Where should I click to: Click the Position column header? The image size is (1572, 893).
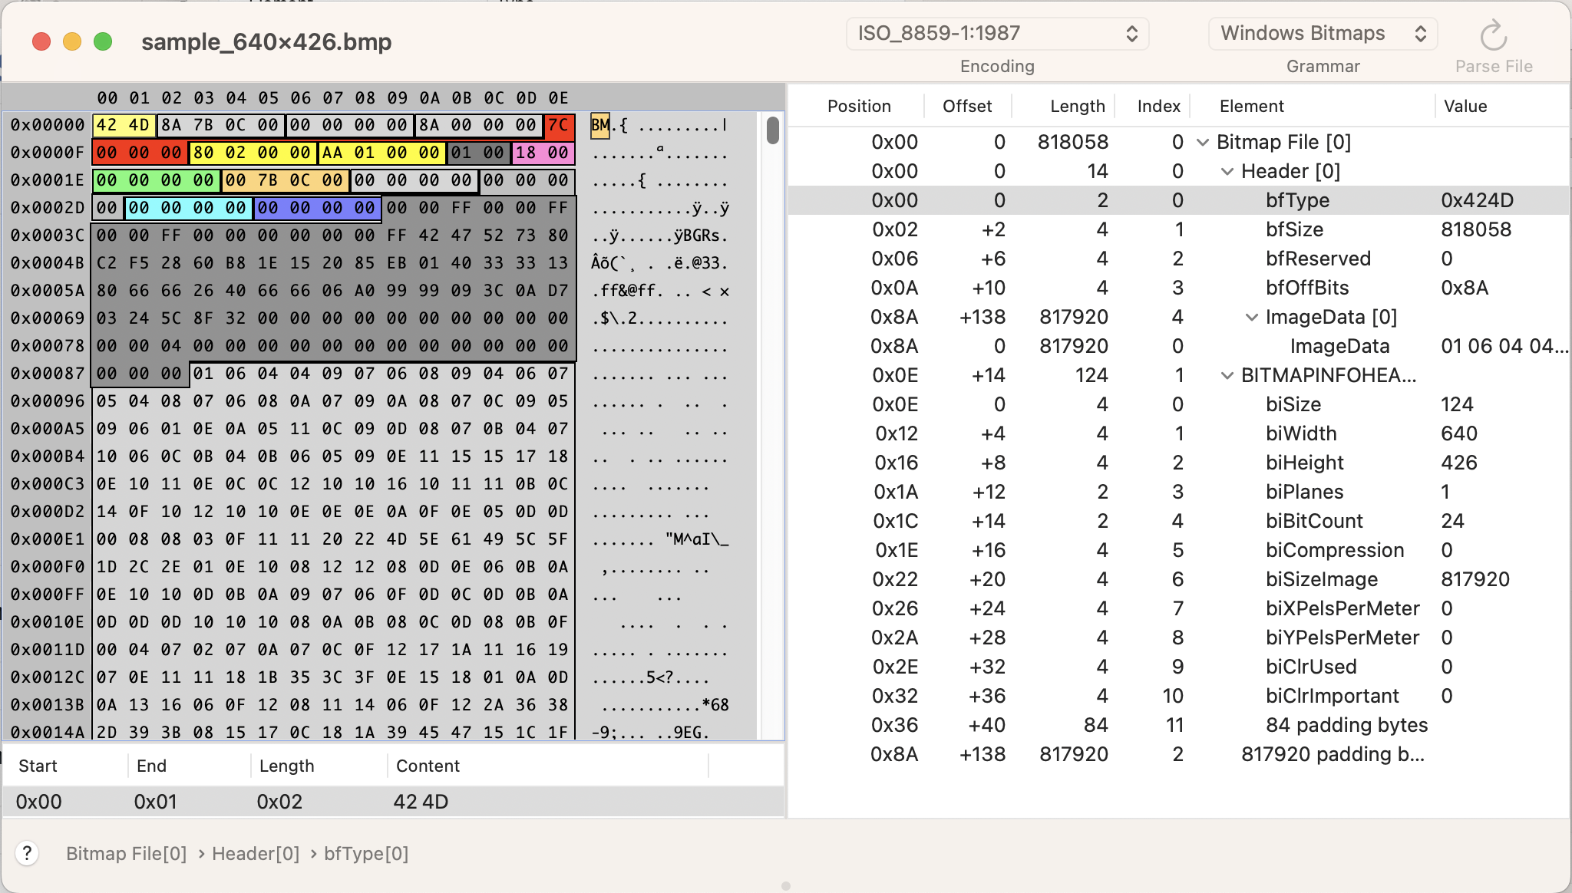(858, 106)
